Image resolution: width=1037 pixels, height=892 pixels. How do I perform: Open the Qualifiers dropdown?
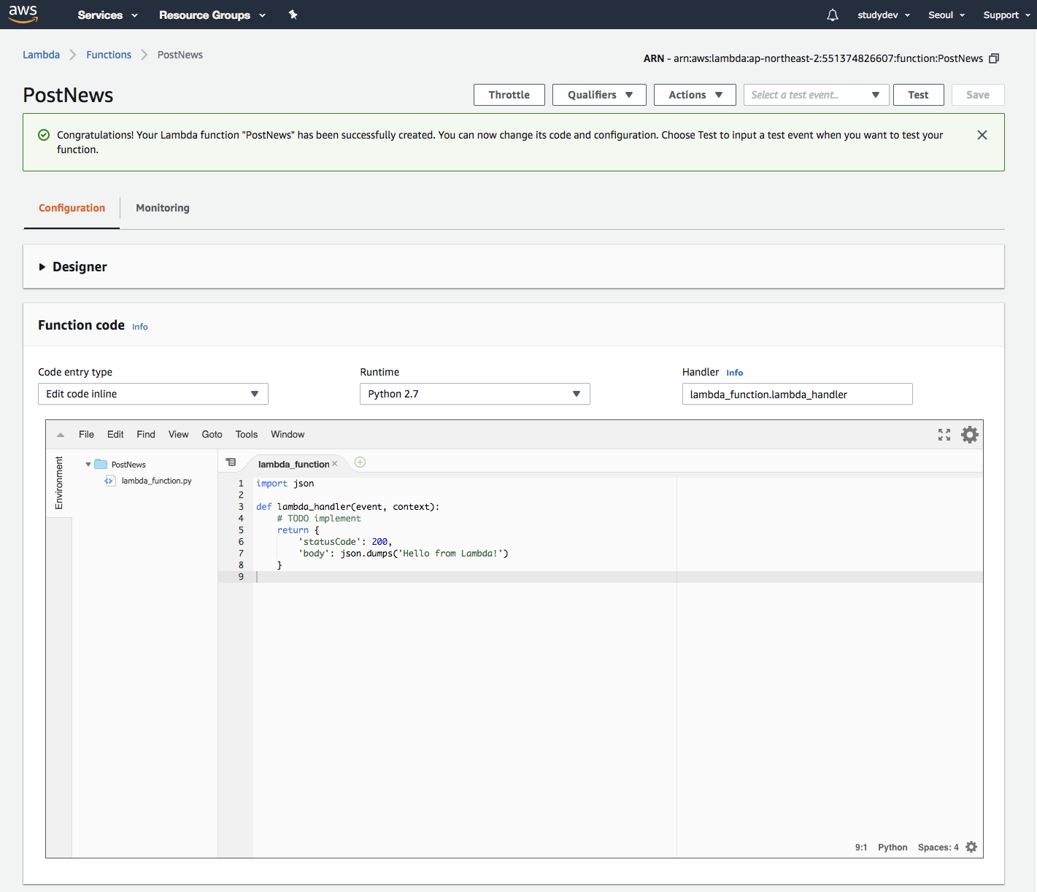pyautogui.click(x=599, y=95)
